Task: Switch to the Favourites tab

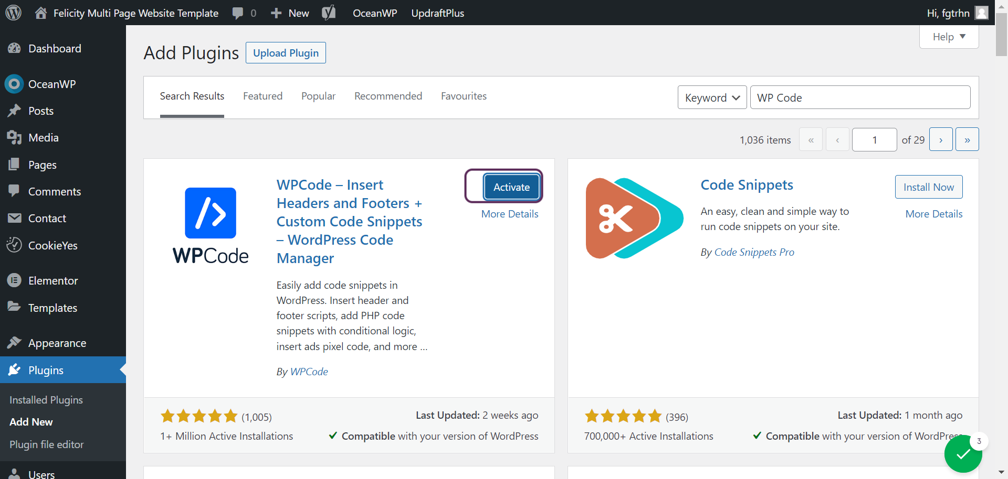Action: tap(464, 96)
